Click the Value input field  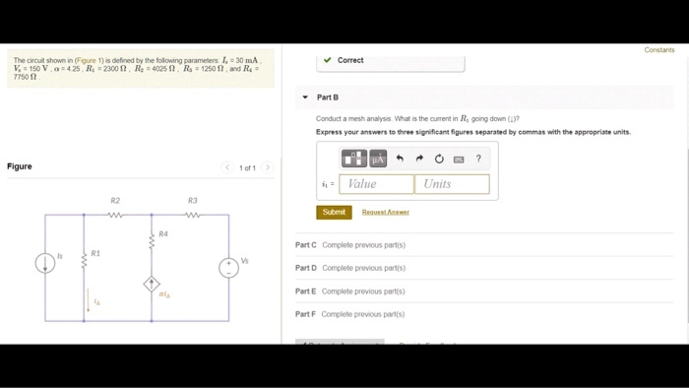[x=376, y=184]
